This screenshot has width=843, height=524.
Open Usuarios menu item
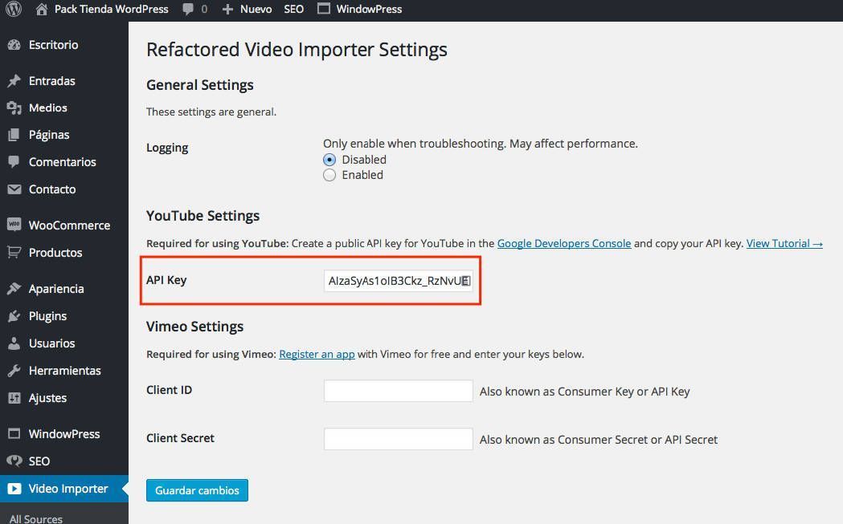tap(51, 343)
